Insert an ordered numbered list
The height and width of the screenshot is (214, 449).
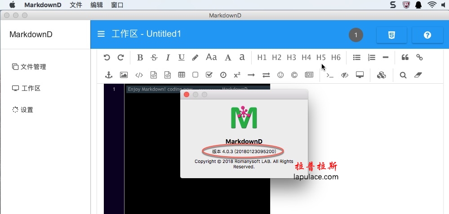coord(371,57)
